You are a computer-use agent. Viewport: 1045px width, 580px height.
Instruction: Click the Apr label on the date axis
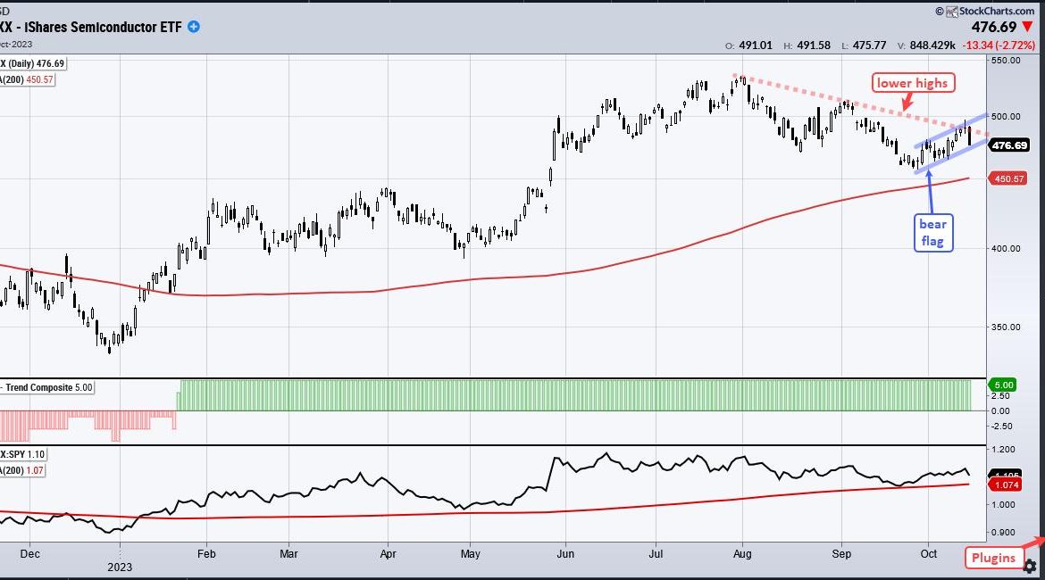click(388, 553)
